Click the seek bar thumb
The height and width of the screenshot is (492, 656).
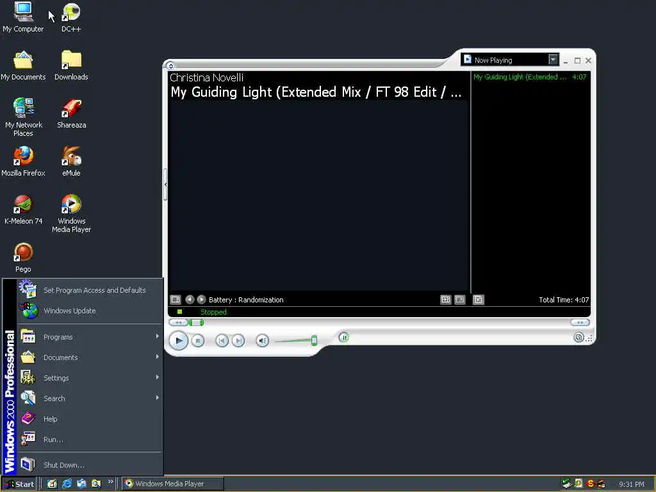click(196, 323)
